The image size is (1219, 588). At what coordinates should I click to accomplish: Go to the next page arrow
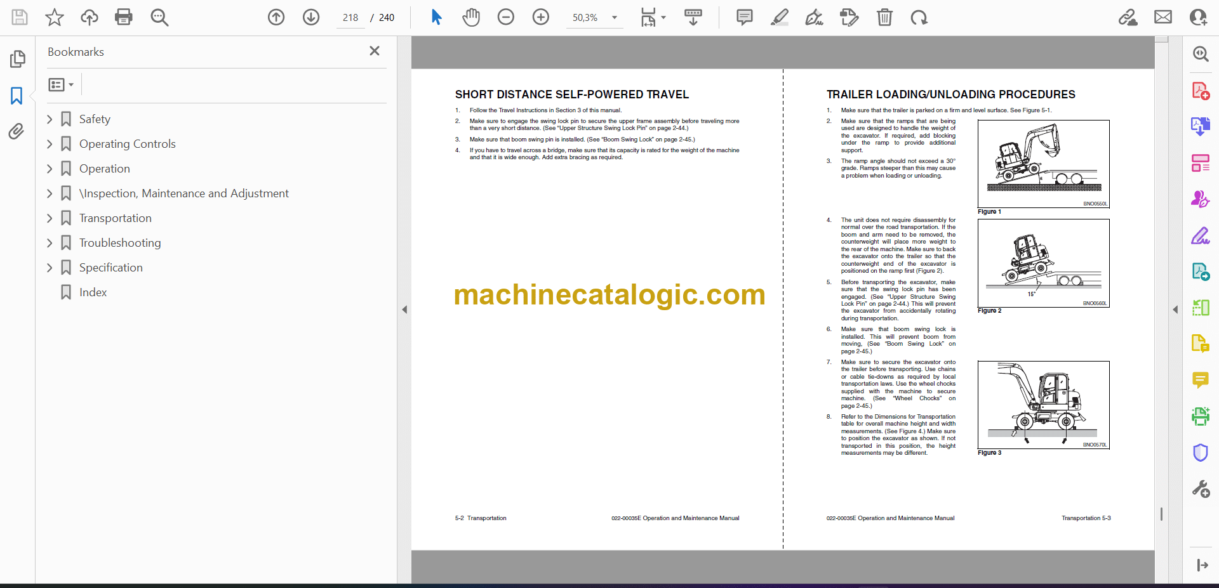[x=310, y=17]
